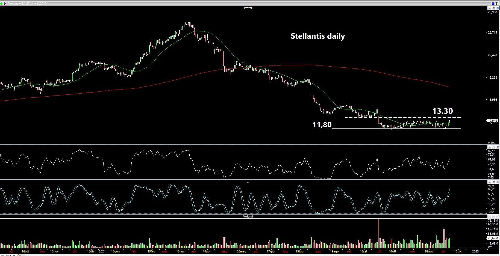Minimize the Prezzi price panel
500x256 pixels.
(x=490, y=8)
